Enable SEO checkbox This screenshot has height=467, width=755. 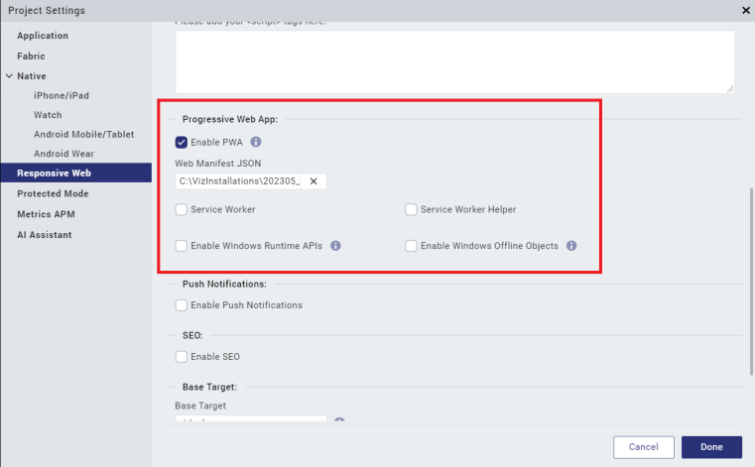click(x=182, y=356)
